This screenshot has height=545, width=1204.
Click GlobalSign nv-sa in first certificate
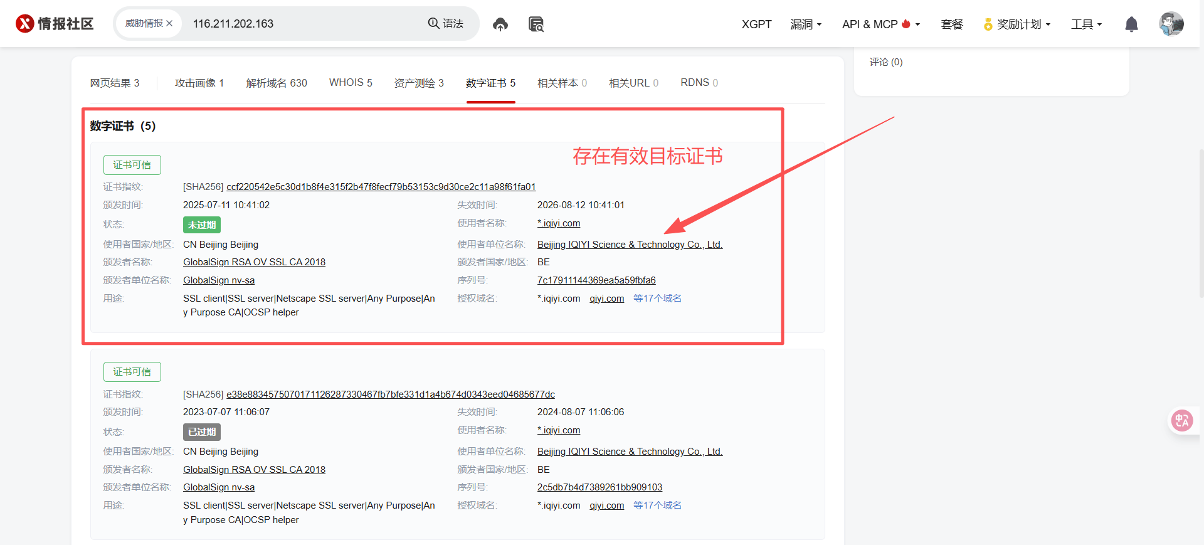219,280
